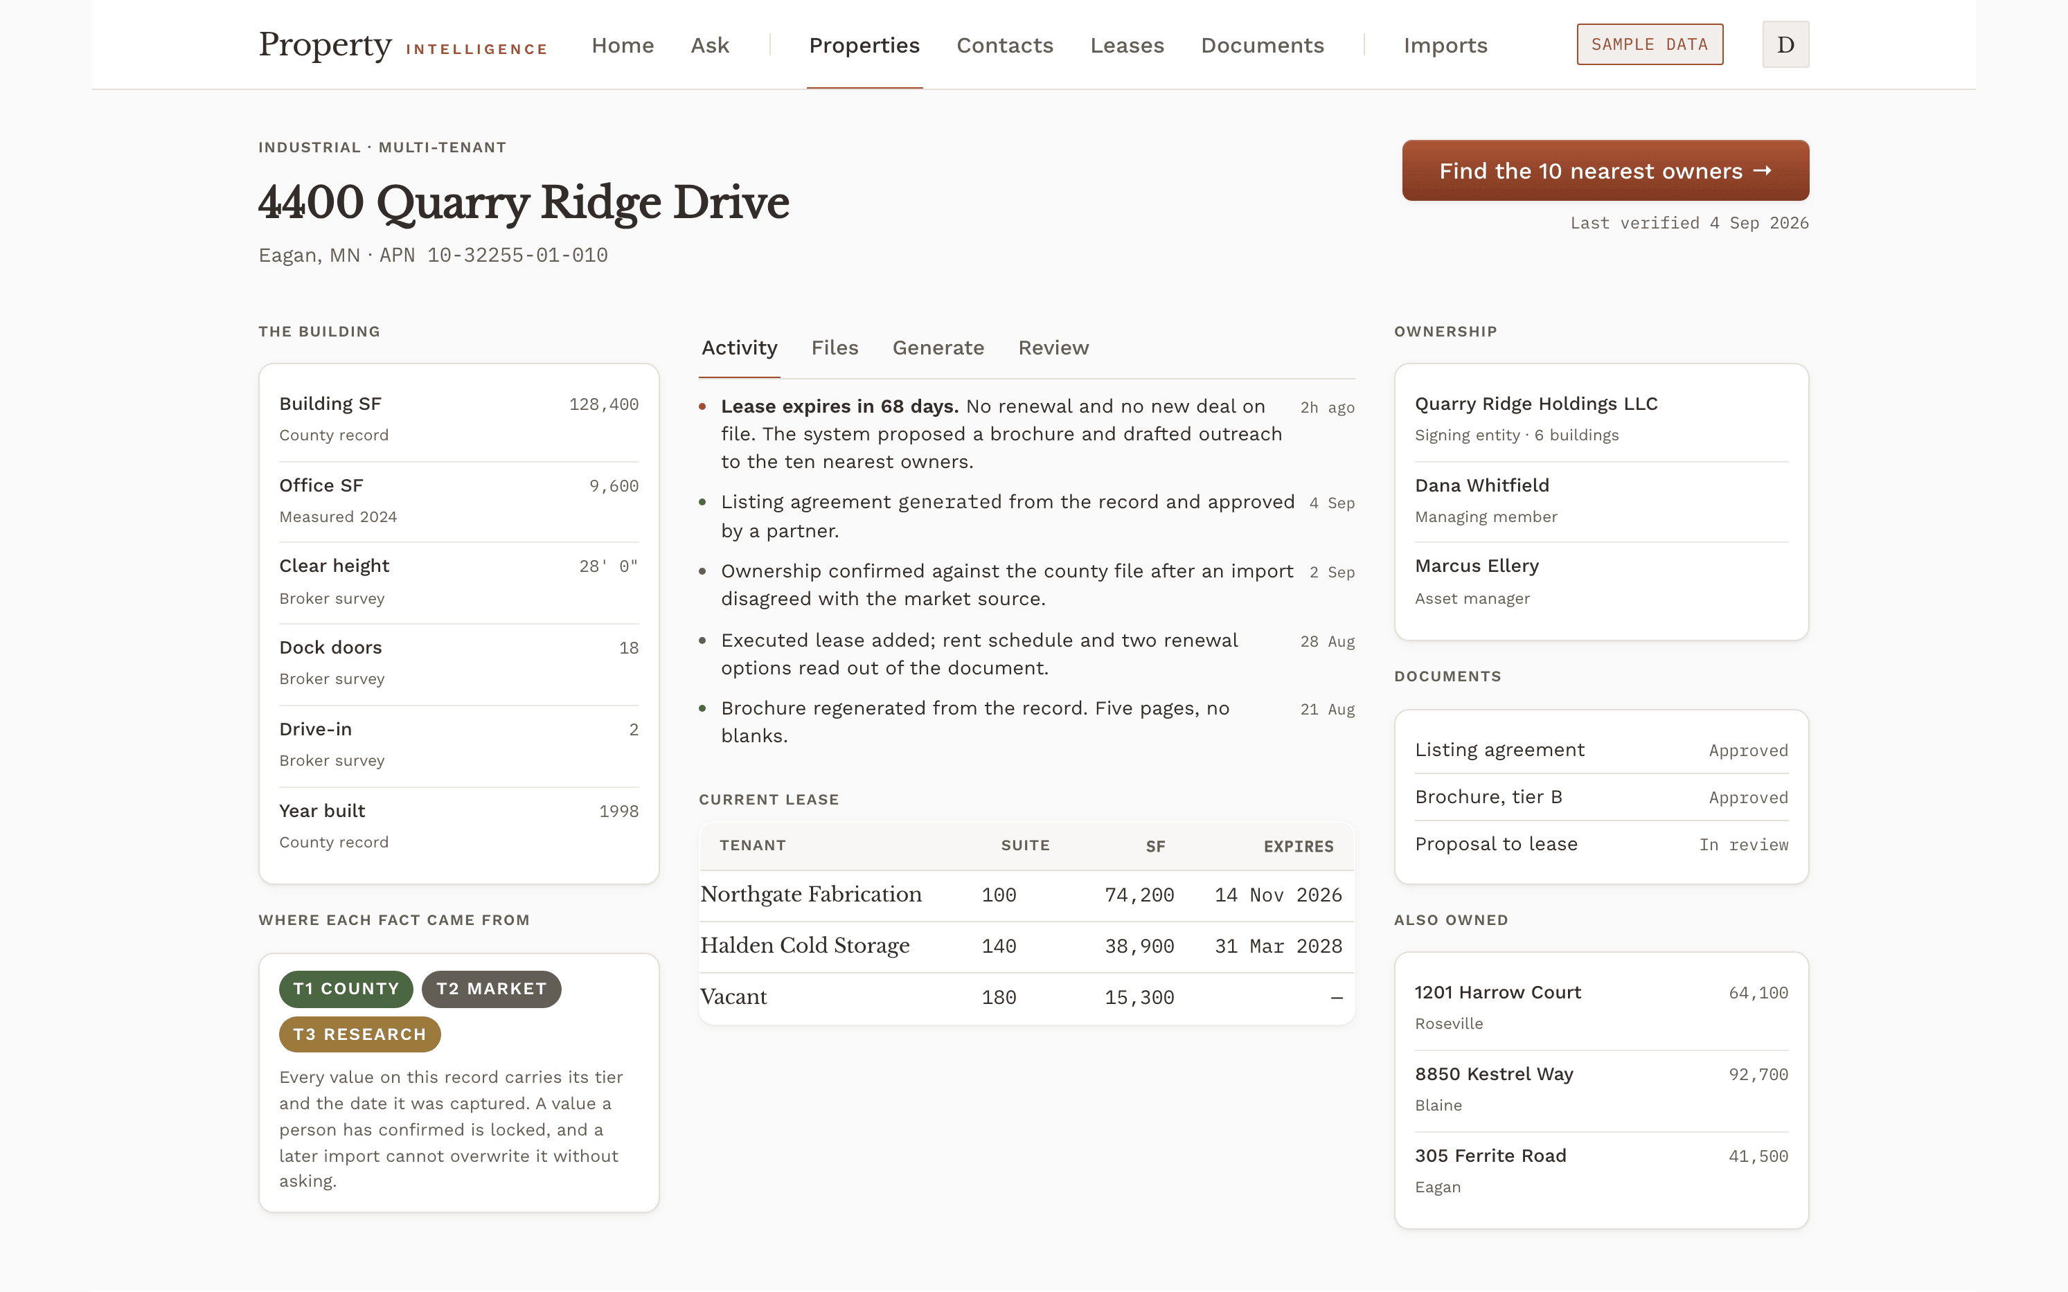Open the 21 Aug brochure regenerated activity
Image resolution: width=2068 pixels, height=1292 pixels.
click(1026, 721)
